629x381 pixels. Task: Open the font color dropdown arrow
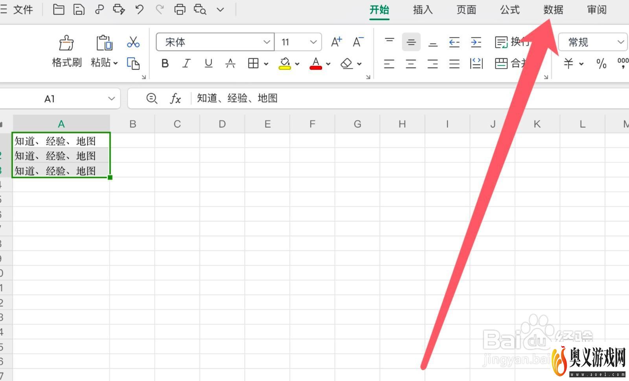tap(328, 64)
